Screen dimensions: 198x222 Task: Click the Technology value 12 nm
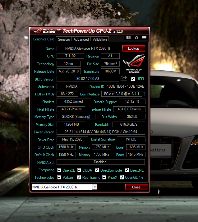[69, 64]
